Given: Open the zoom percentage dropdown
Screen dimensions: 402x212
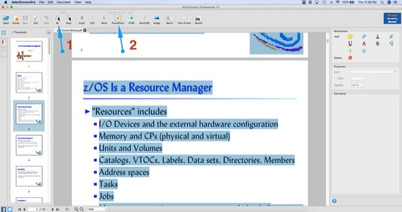Looking at the screenshot, I should (97, 209).
